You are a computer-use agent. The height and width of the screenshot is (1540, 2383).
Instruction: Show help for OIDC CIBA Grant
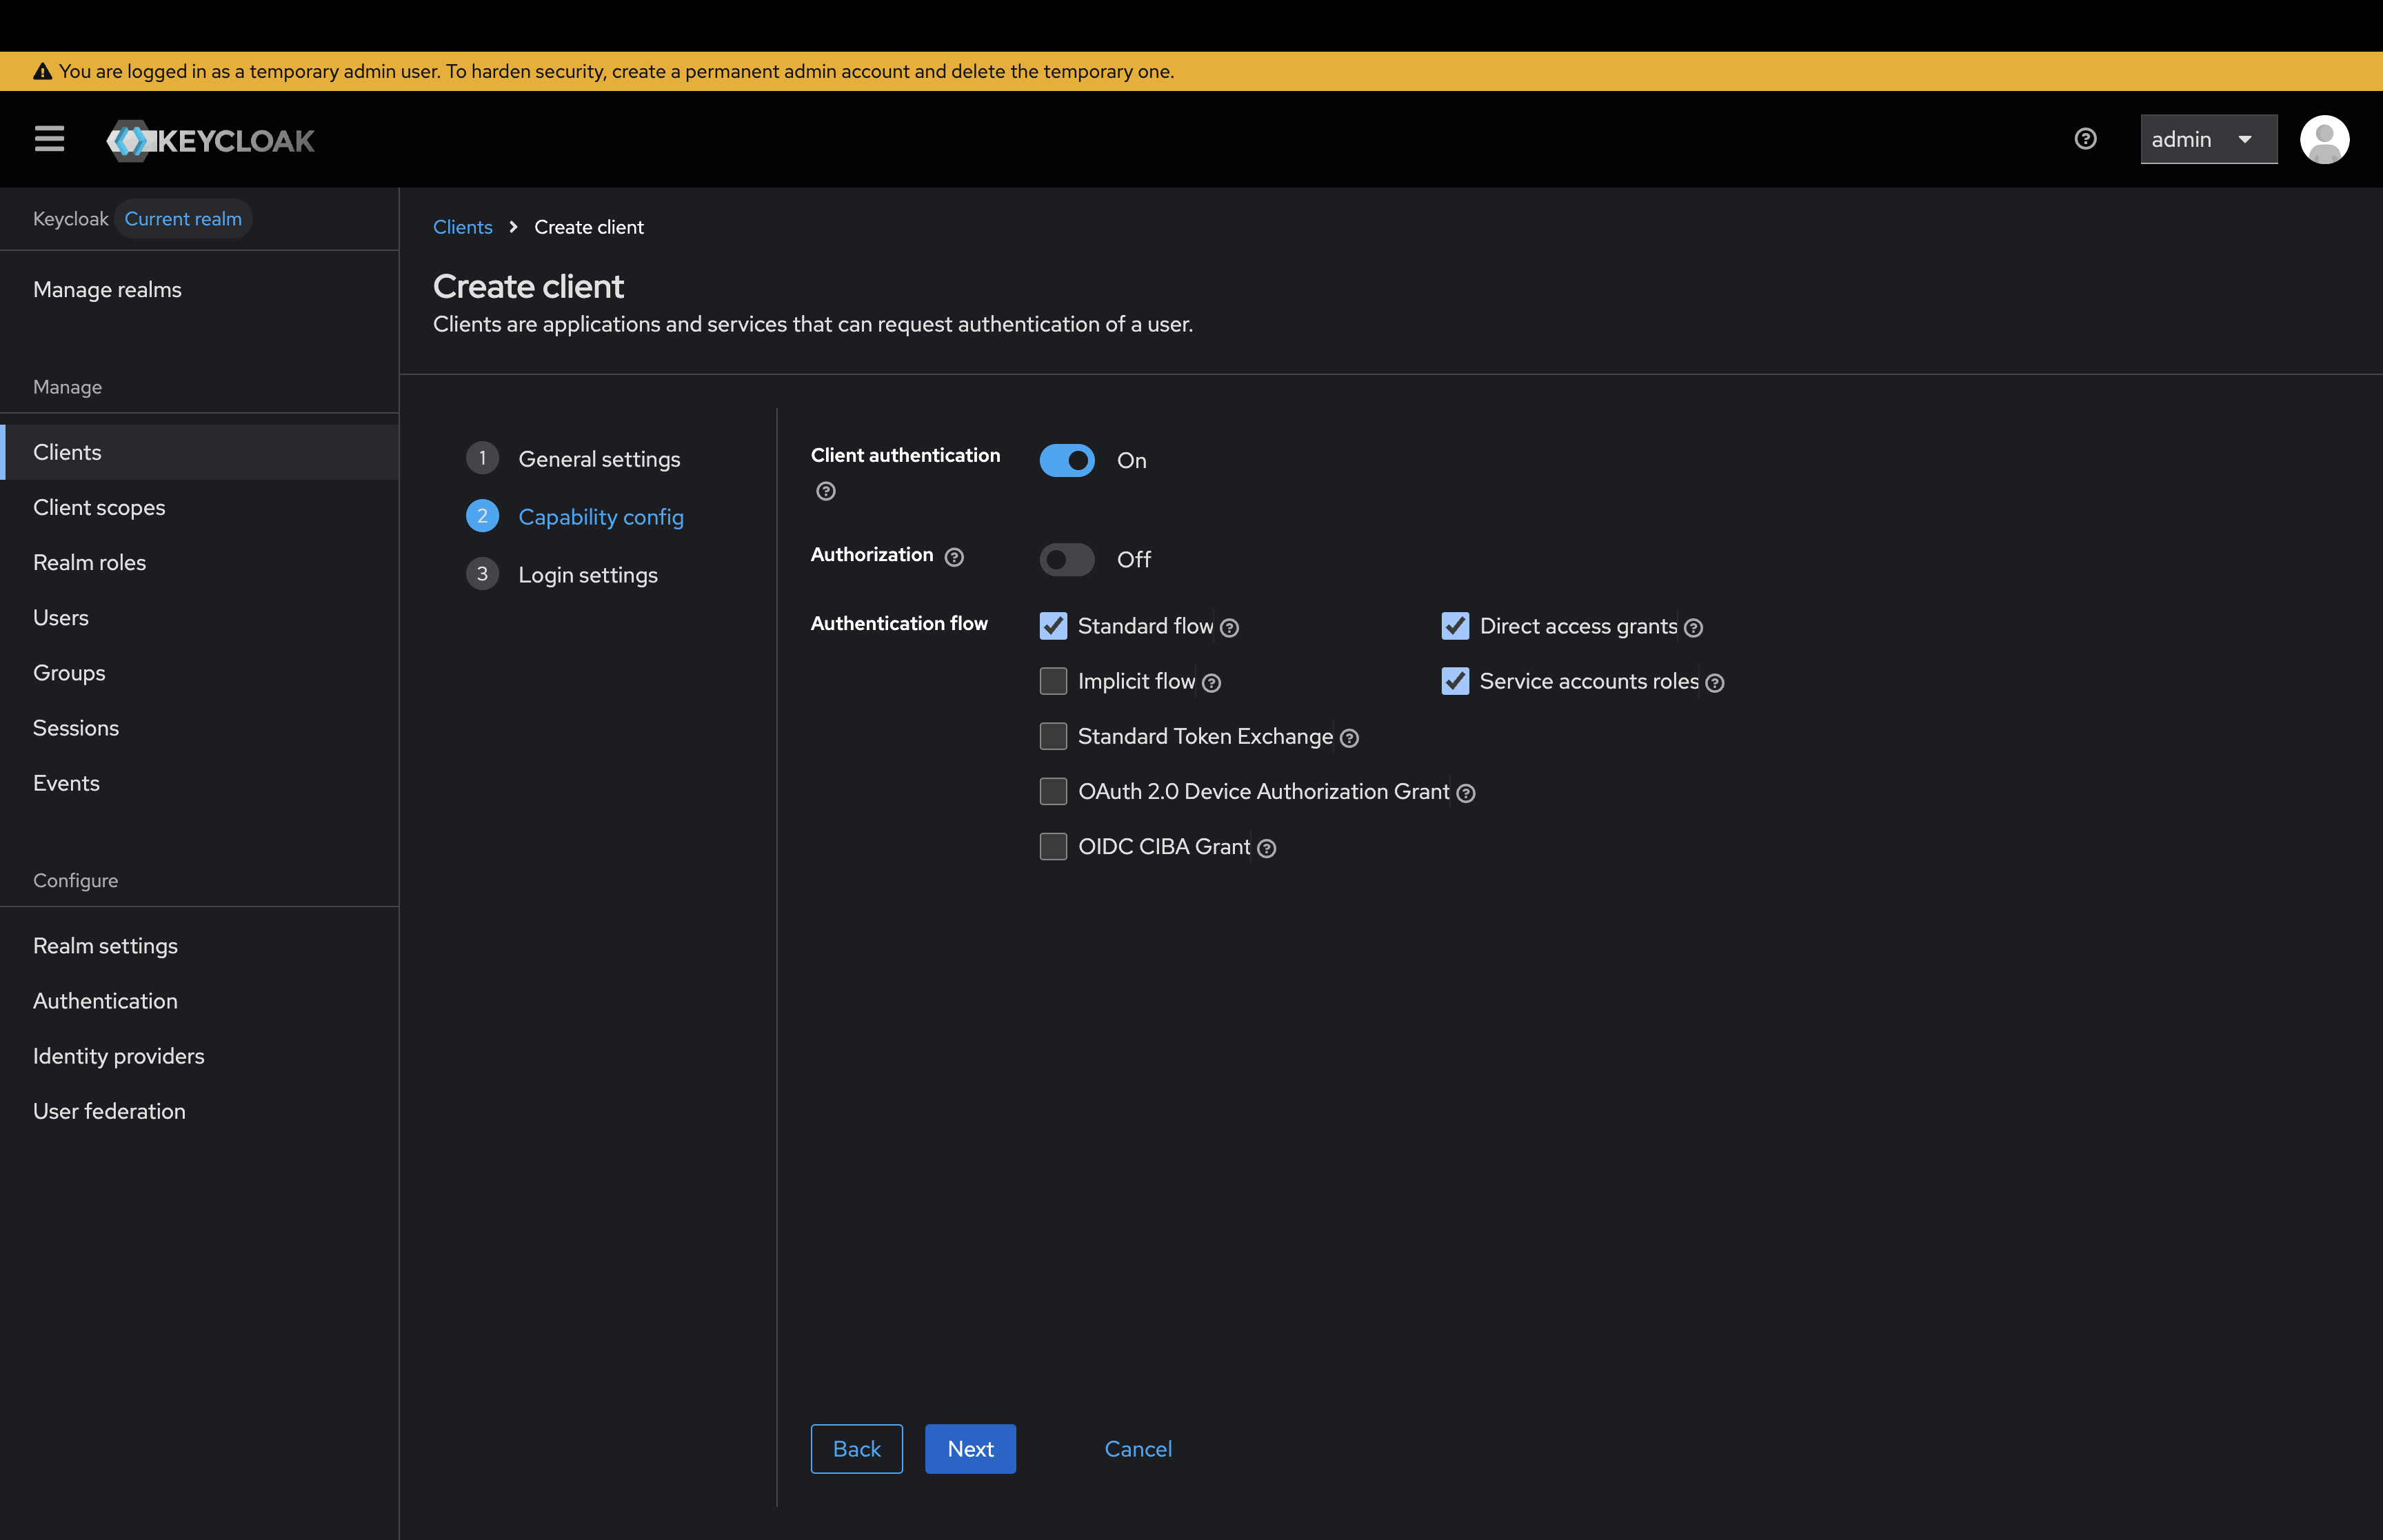click(x=1267, y=848)
